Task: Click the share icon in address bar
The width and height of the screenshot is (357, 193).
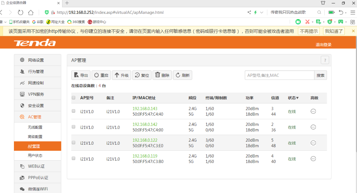Action: click(x=249, y=13)
